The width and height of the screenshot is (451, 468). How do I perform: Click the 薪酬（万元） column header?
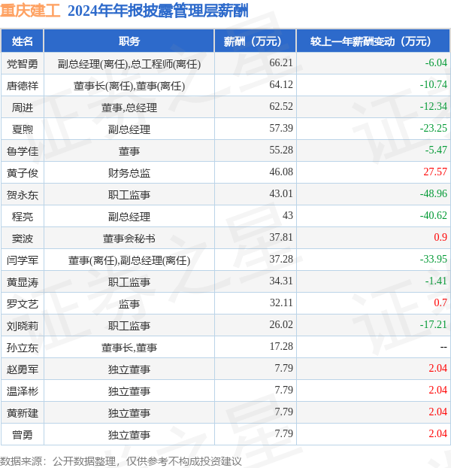[255, 41]
